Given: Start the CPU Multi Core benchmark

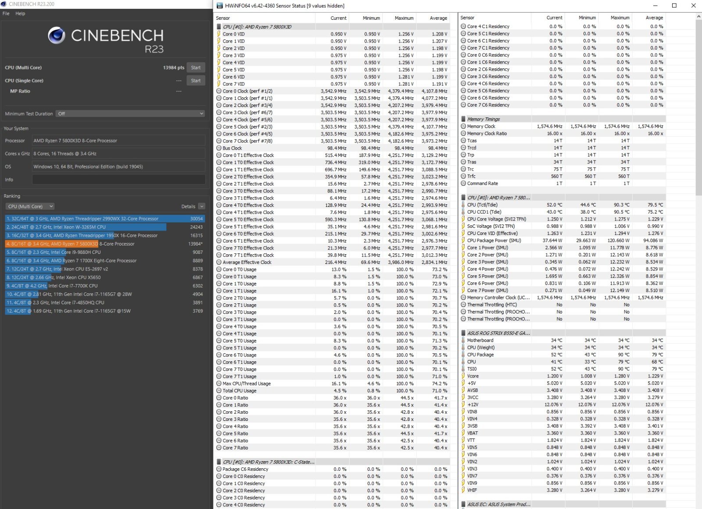Looking at the screenshot, I should pos(196,68).
